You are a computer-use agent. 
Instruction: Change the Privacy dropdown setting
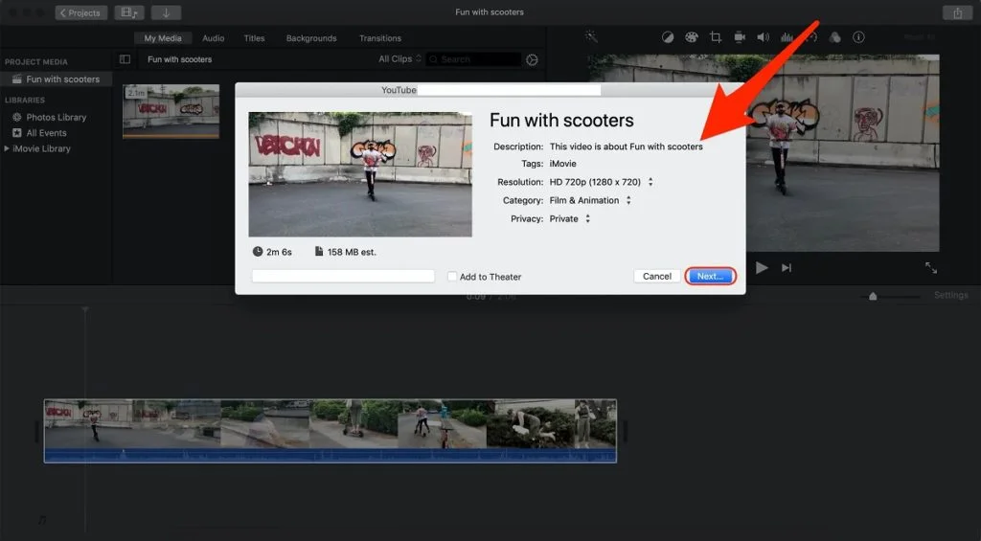click(x=570, y=218)
